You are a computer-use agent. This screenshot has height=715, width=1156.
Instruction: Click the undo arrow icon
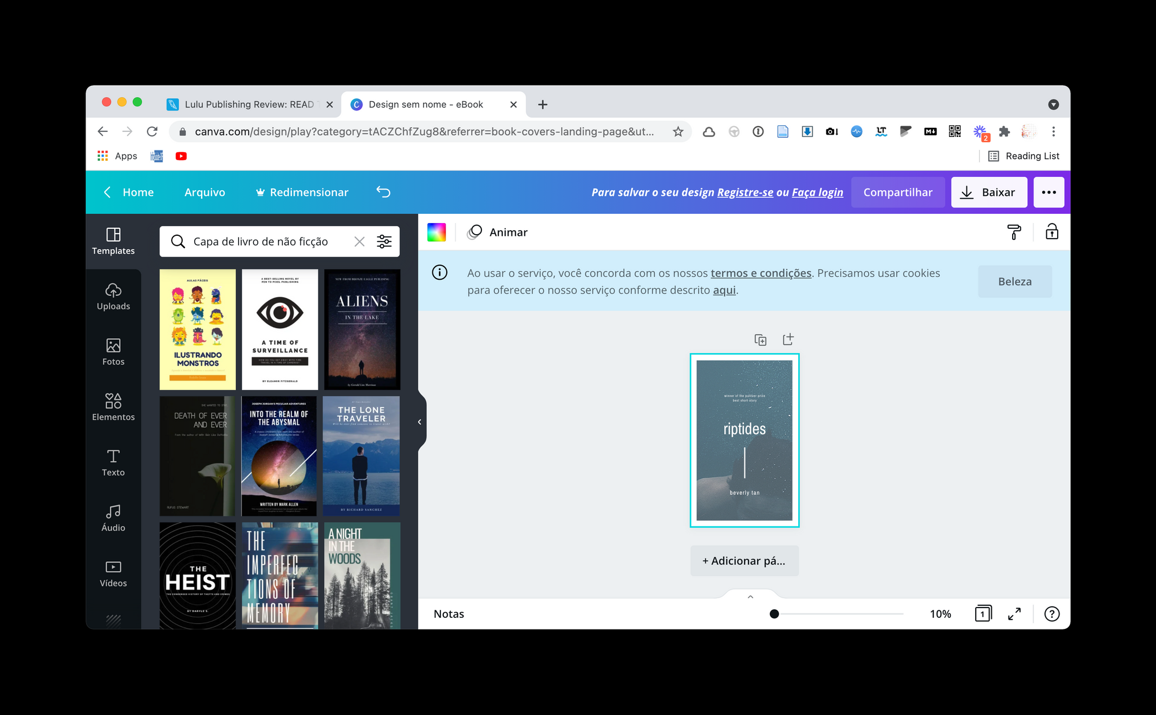click(384, 192)
